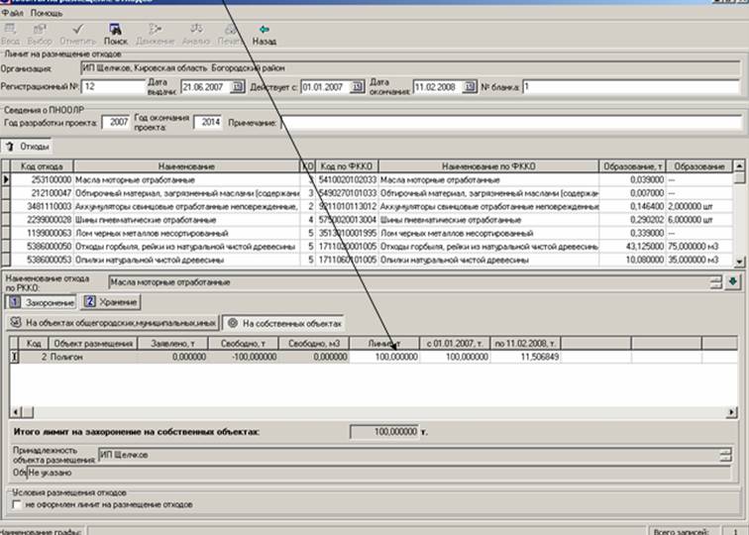Click the Назад (Back) arrow icon
749x535 pixels.
pyautogui.click(x=264, y=31)
